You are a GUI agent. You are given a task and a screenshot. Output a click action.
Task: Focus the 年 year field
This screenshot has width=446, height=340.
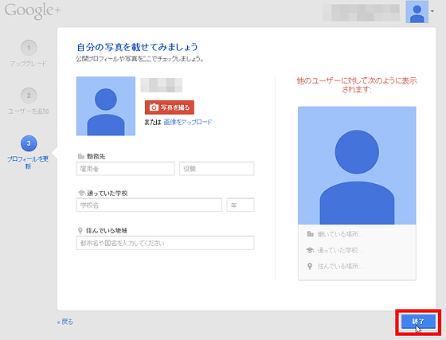pos(241,205)
